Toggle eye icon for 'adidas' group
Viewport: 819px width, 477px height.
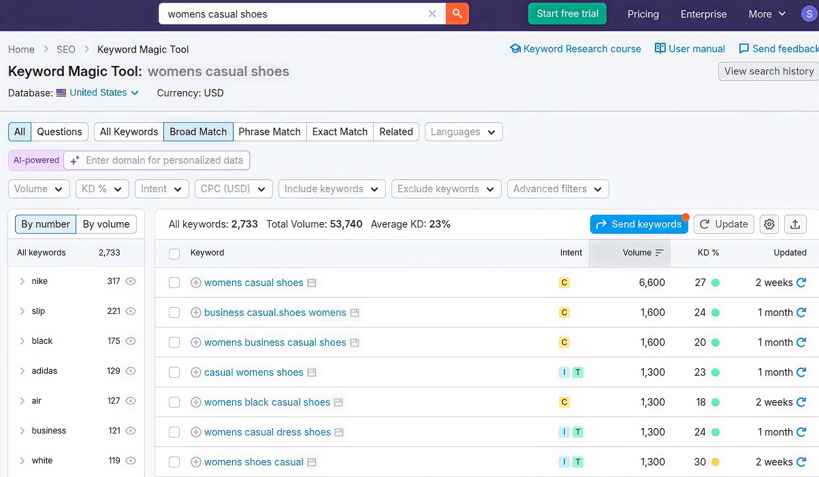pyautogui.click(x=131, y=371)
